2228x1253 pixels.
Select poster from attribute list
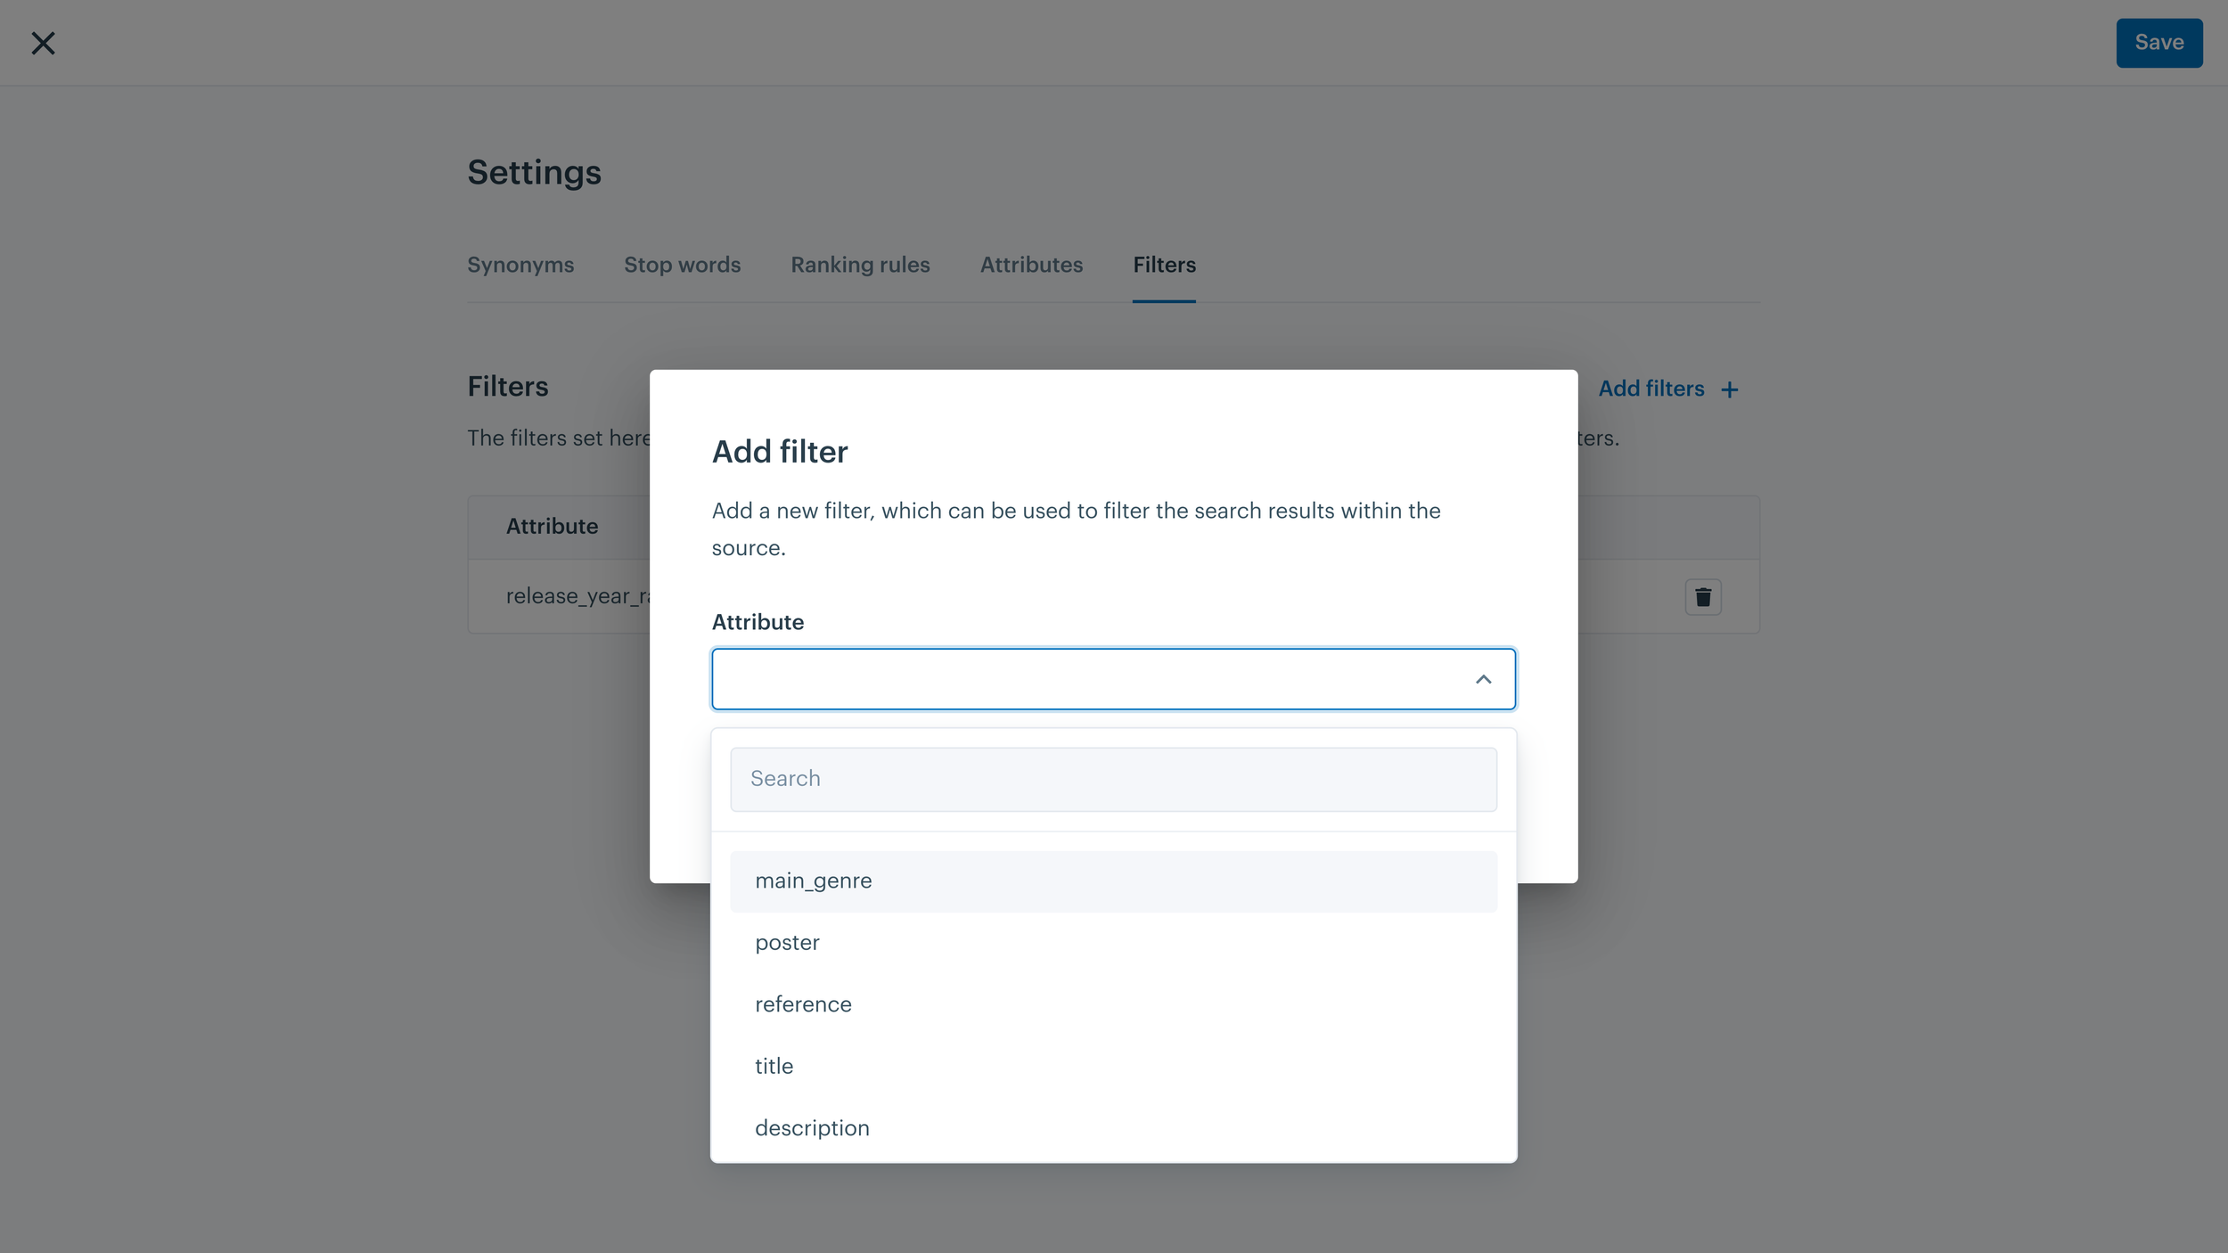[x=787, y=942]
